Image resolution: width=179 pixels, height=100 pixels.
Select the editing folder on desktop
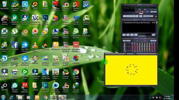point(35,86)
